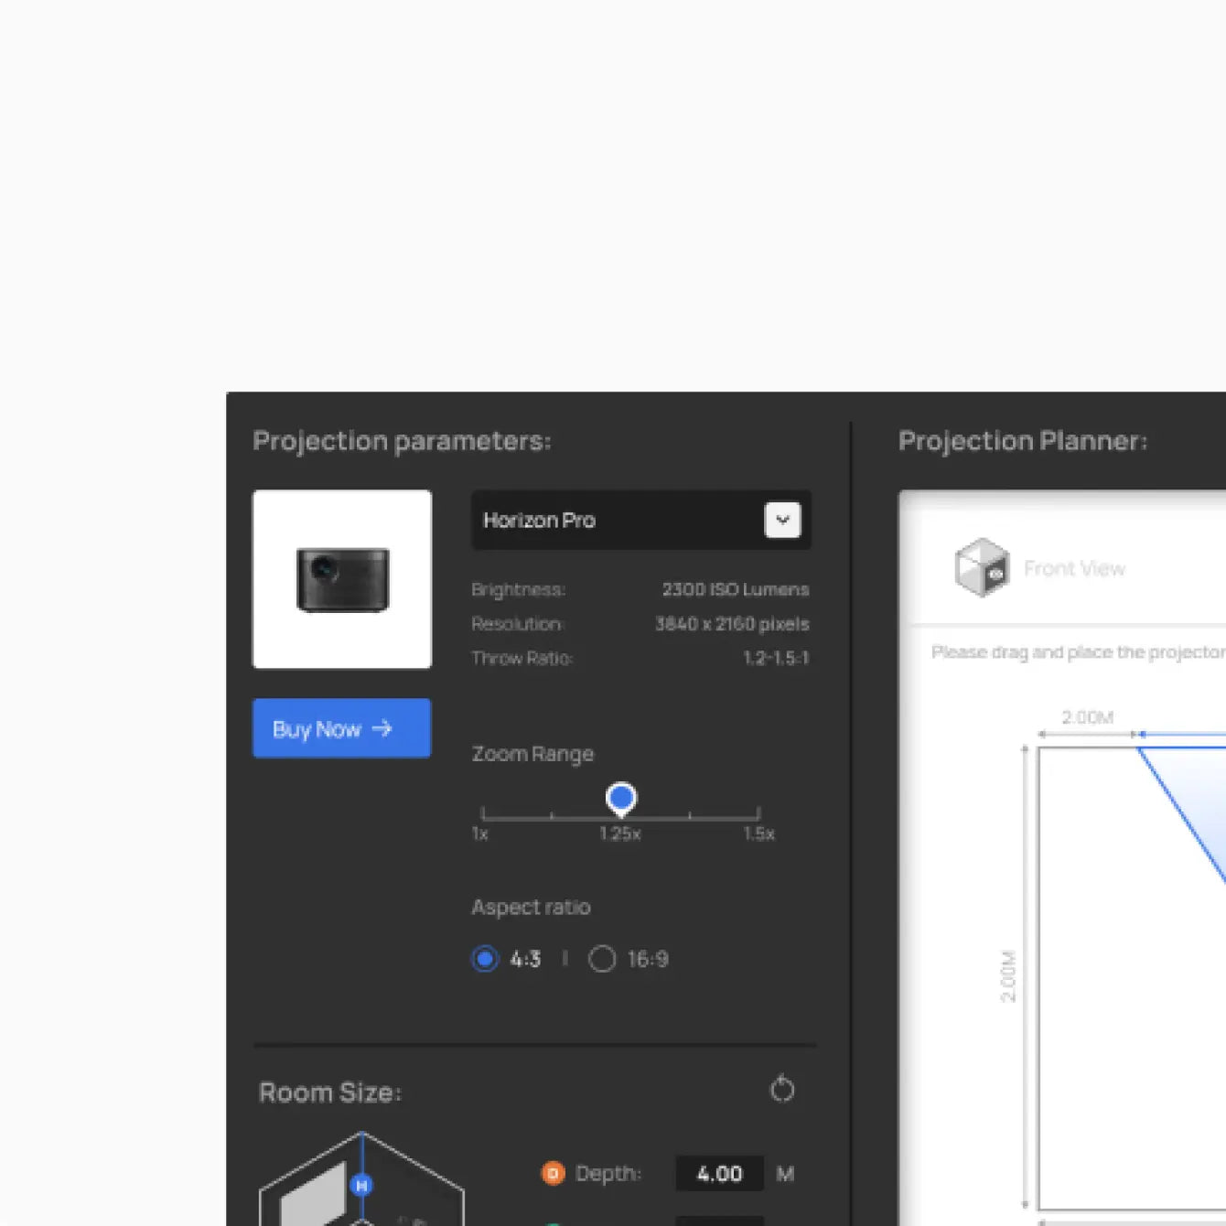This screenshot has width=1226, height=1226.
Task: Click the 16:9 aspect ratio label
Action: 648,959
